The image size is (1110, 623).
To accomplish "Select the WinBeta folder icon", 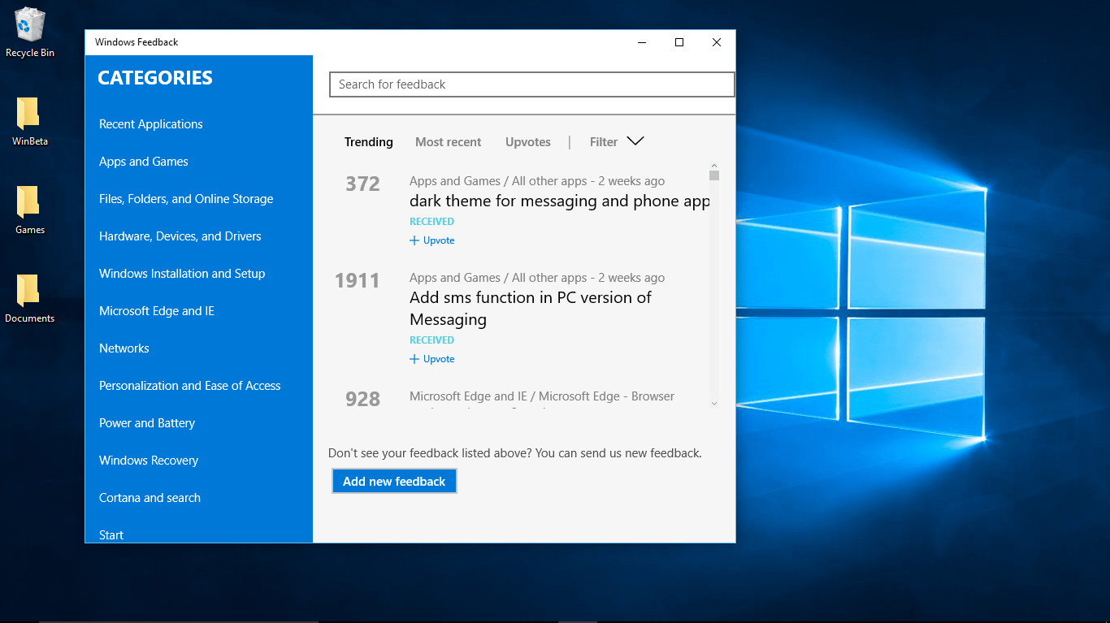I will (x=29, y=121).
